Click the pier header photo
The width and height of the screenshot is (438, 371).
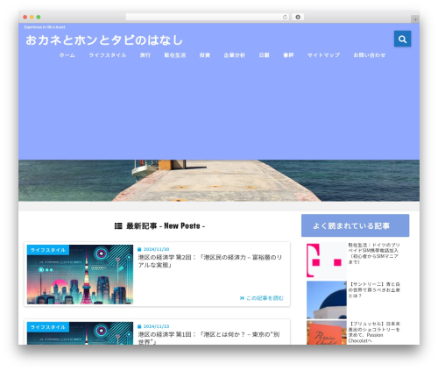coord(219,181)
